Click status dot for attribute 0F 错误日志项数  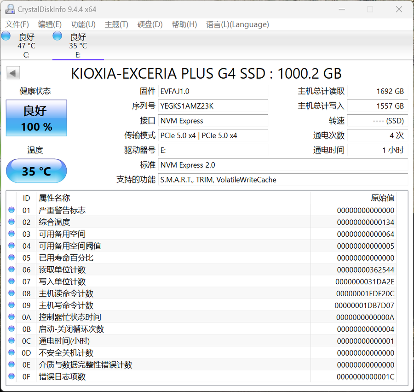(11, 376)
